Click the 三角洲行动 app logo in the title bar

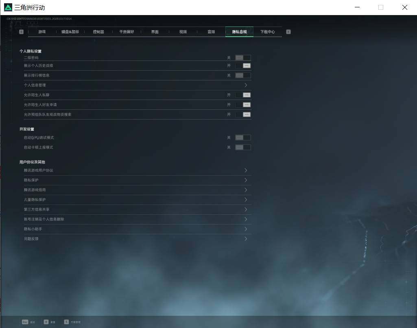click(8, 7)
